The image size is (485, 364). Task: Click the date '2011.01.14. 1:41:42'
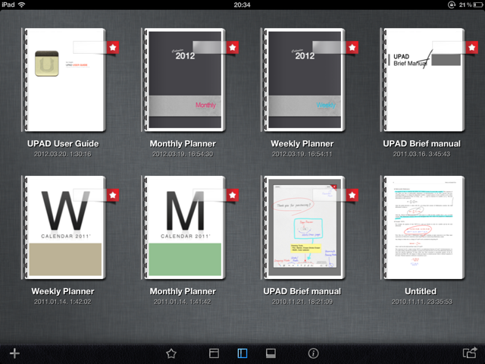coord(183,302)
